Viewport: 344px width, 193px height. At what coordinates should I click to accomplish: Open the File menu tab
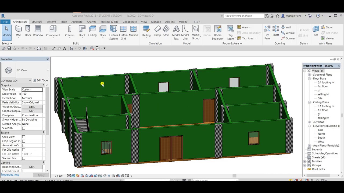point(5,22)
